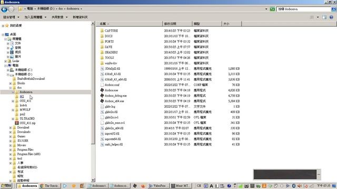Click the navigation pane scrollbar up arrow
This screenshot has width=337, height=189.
pyautogui.click(x=93, y=23)
